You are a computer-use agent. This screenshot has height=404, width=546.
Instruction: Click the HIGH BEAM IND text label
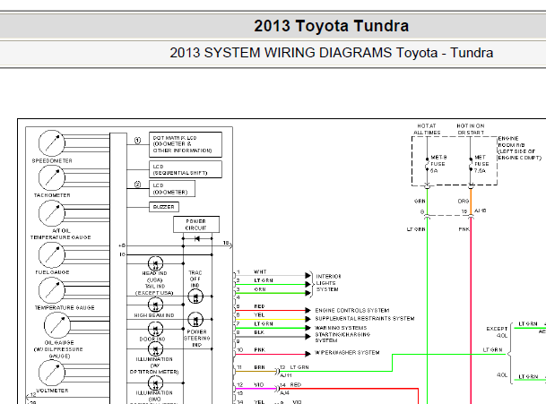154,315
